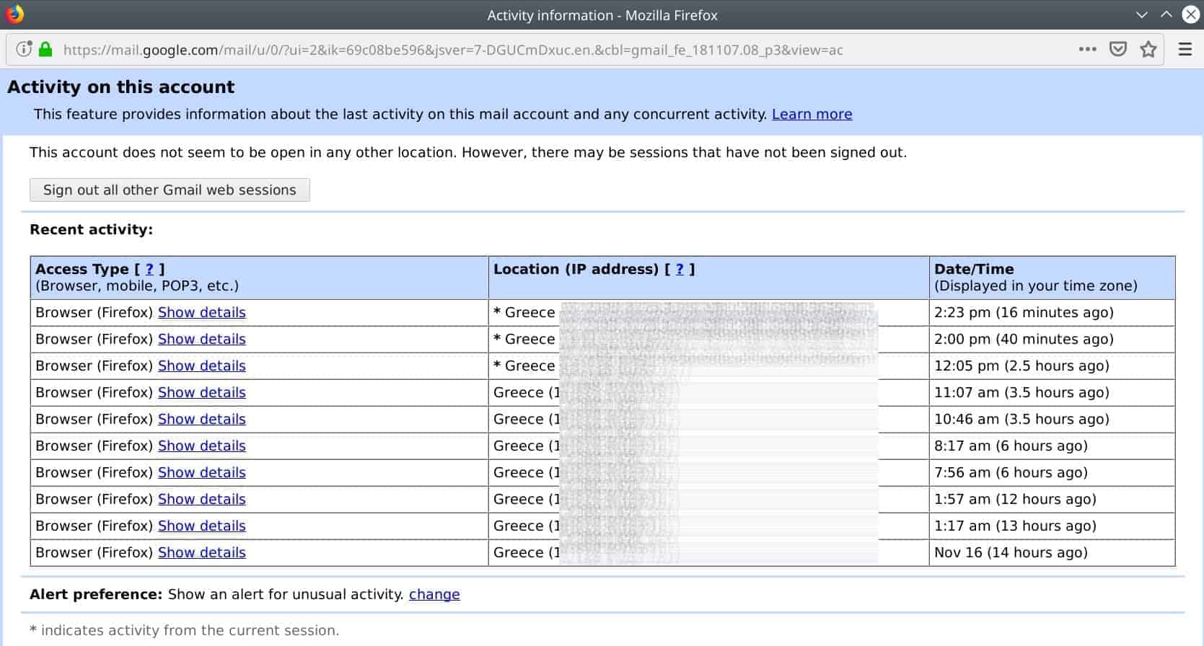Viewport: 1204px width, 646px height.
Task: Show details for the 1:17 am session
Action: 202,526
